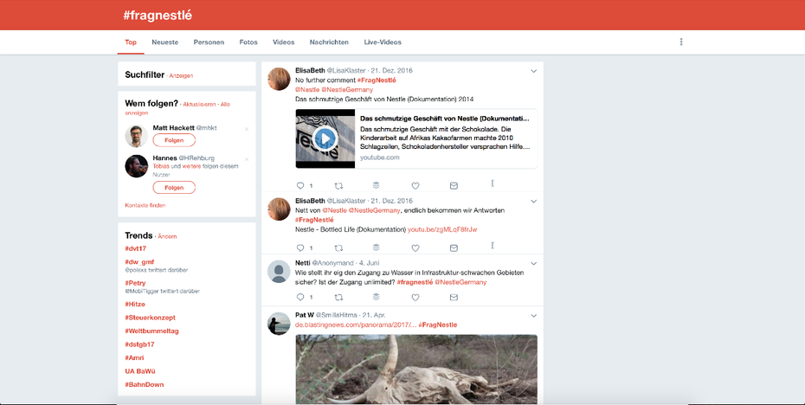
Task: Like ElisaBeth's 'No further comment' tweet
Action: pos(415,186)
